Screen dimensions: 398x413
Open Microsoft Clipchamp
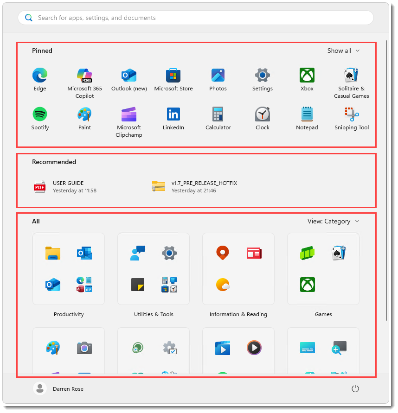click(128, 114)
